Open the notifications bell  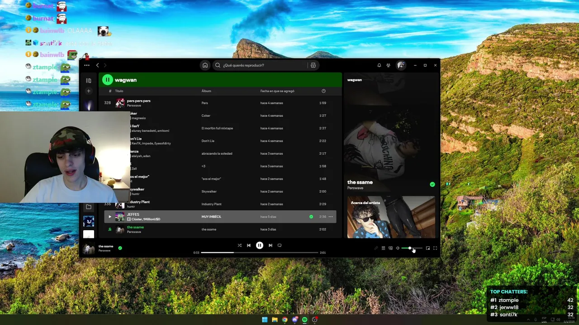379,65
